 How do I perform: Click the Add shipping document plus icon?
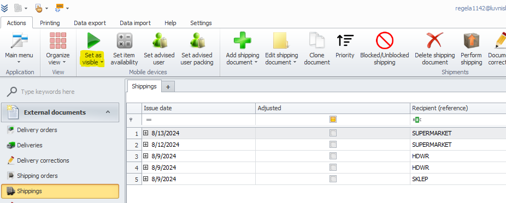coord(243,40)
